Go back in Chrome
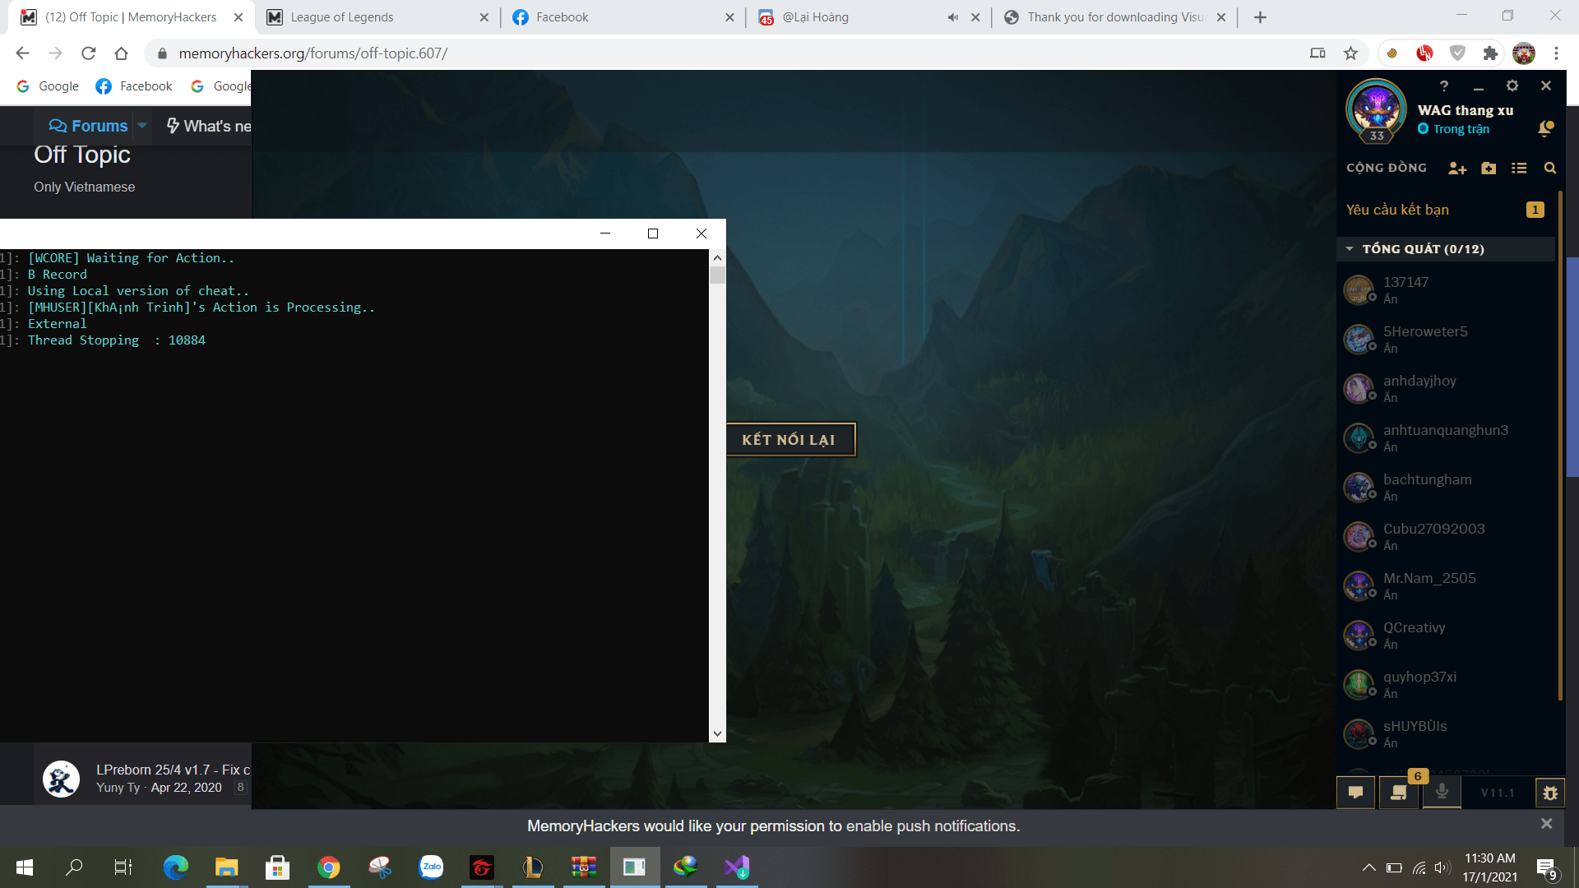Screen dimensions: 1579x888 [22, 53]
